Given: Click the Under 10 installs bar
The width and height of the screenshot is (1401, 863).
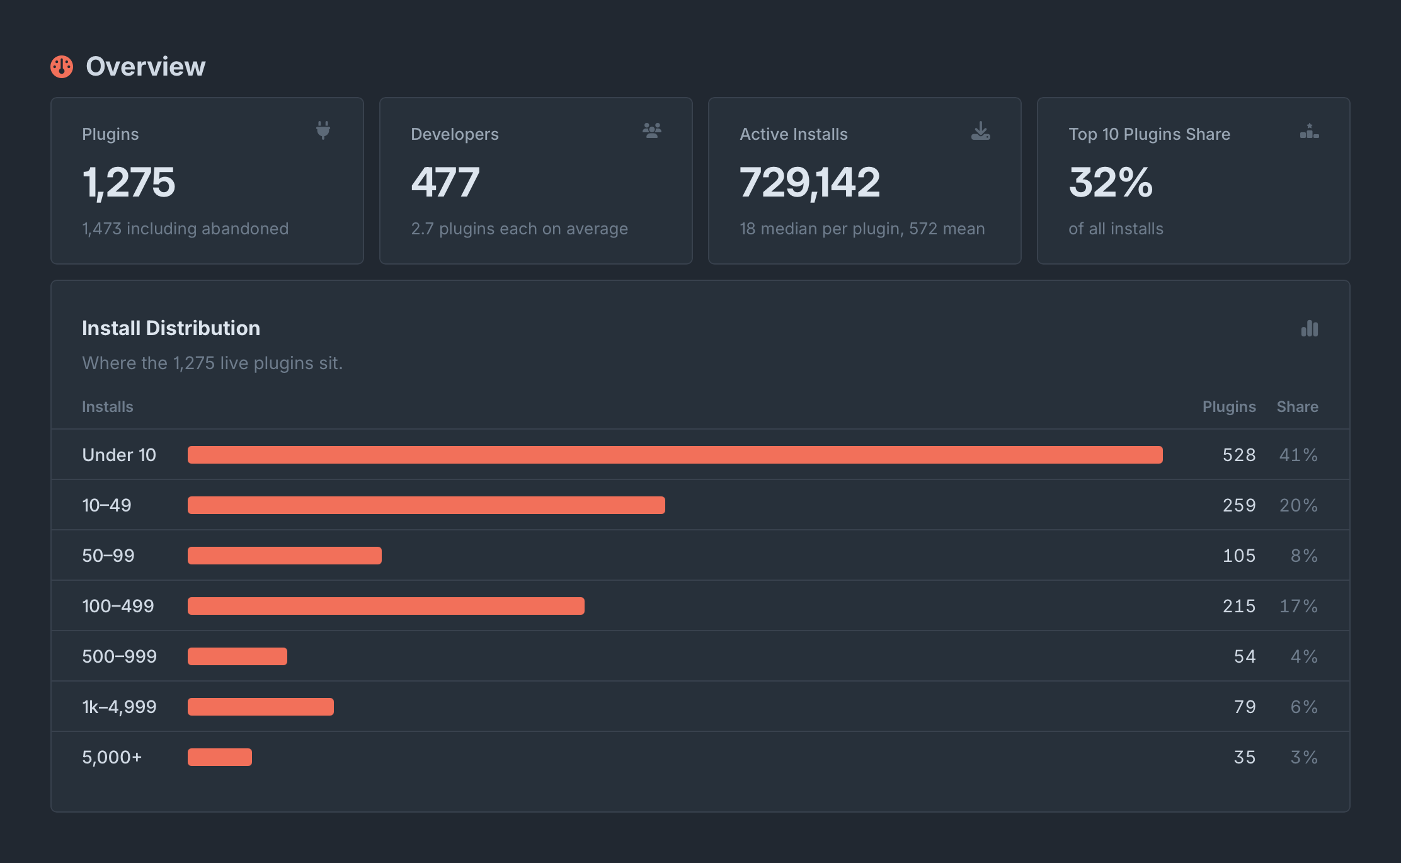Looking at the screenshot, I should click(x=675, y=455).
